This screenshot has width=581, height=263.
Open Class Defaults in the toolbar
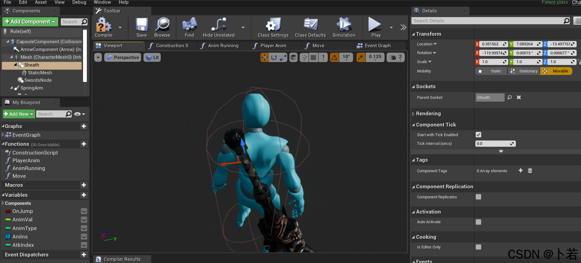pyautogui.click(x=310, y=25)
